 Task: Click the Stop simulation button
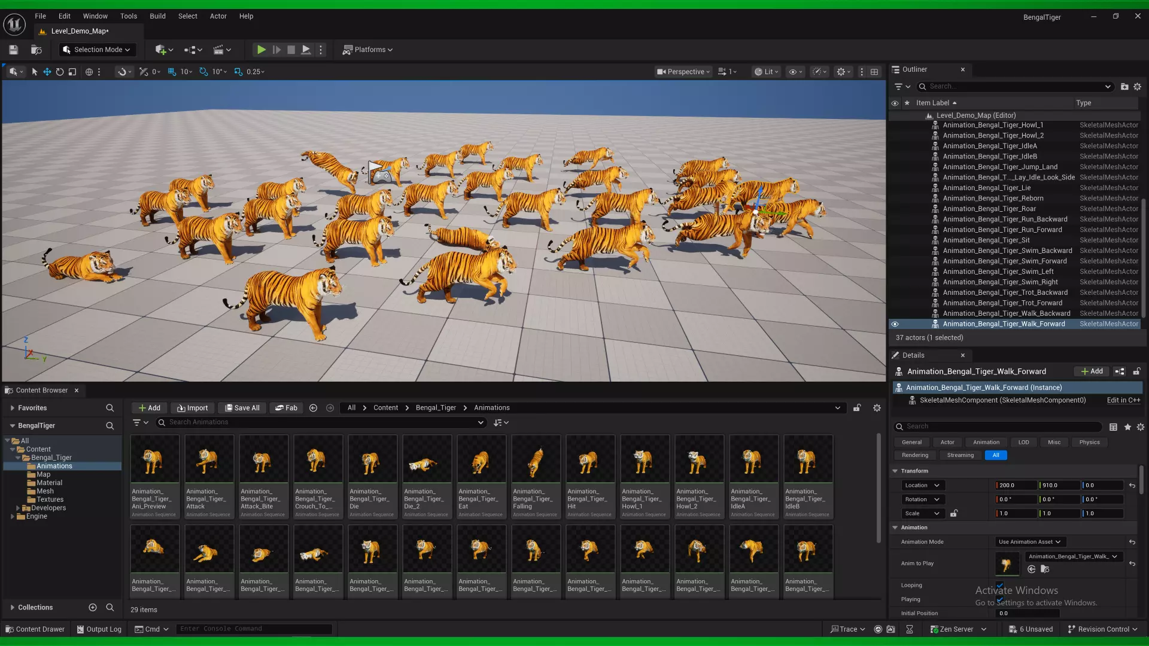coord(291,50)
